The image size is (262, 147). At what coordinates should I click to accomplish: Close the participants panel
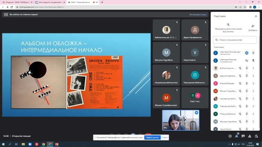(x=256, y=16)
